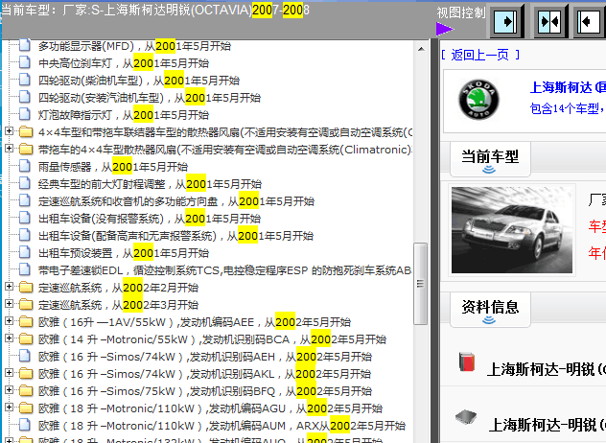Select 四轮驱动(安装汽油机车型)，从2001年5月开始

(150, 98)
